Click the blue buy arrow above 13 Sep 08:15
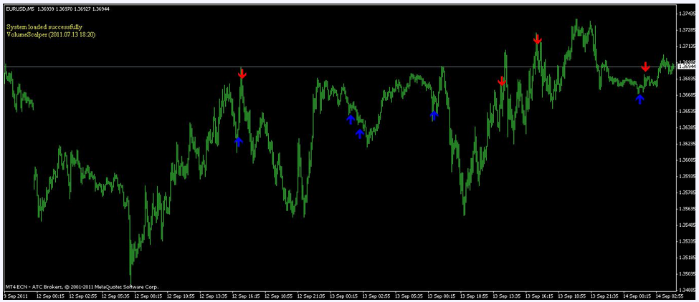Image resolution: width=699 pixels, height=302 pixels. (434, 116)
